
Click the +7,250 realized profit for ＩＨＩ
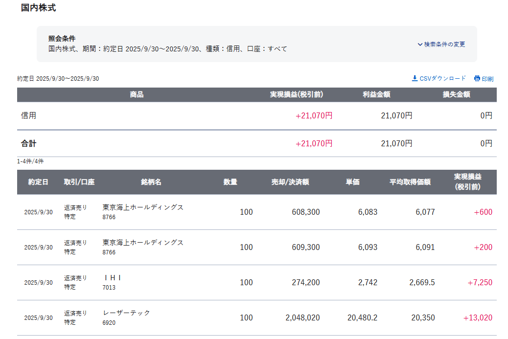click(480, 283)
